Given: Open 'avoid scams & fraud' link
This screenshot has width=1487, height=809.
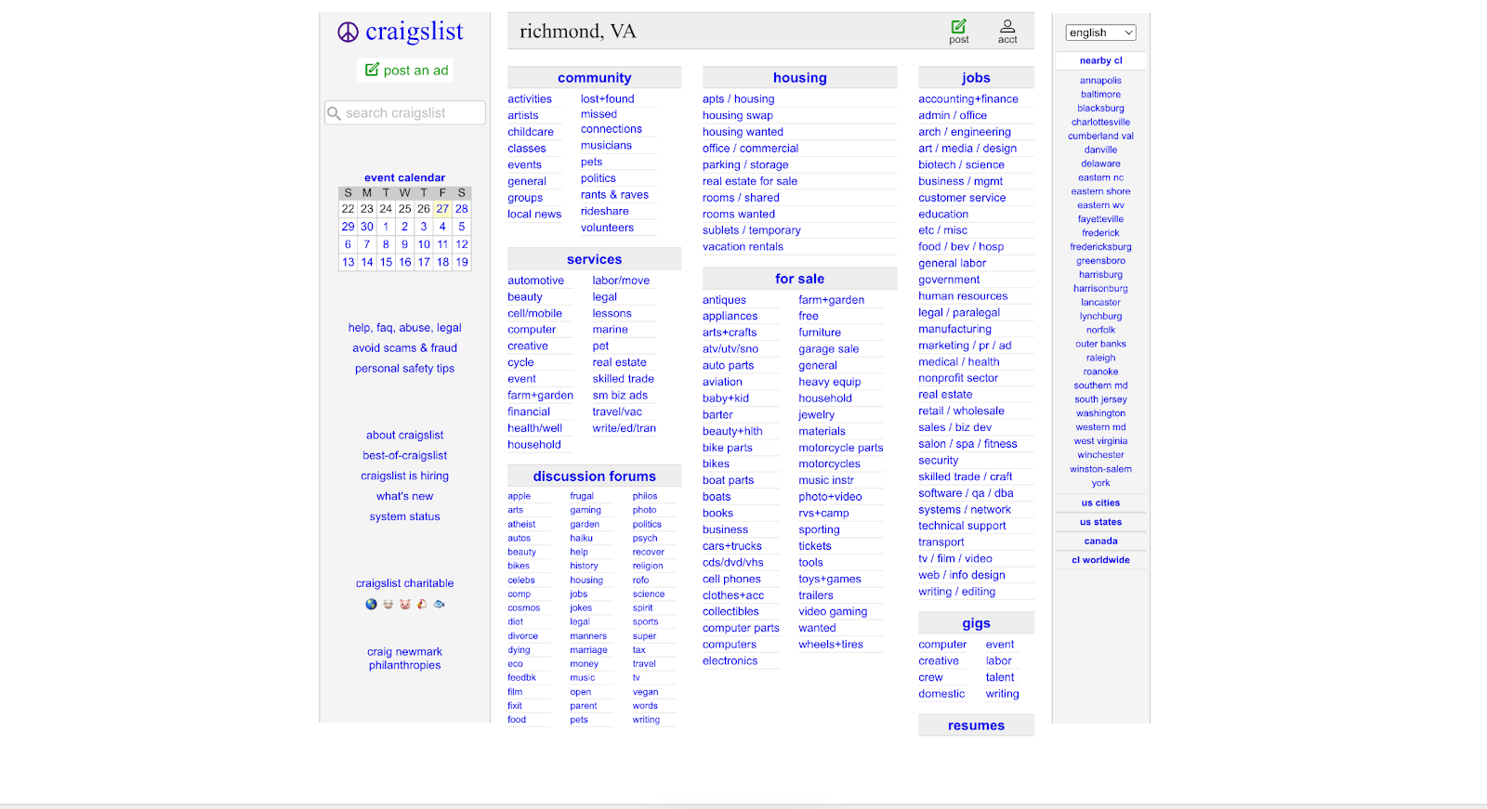Looking at the screenshot, I should (x=404, y=348).
